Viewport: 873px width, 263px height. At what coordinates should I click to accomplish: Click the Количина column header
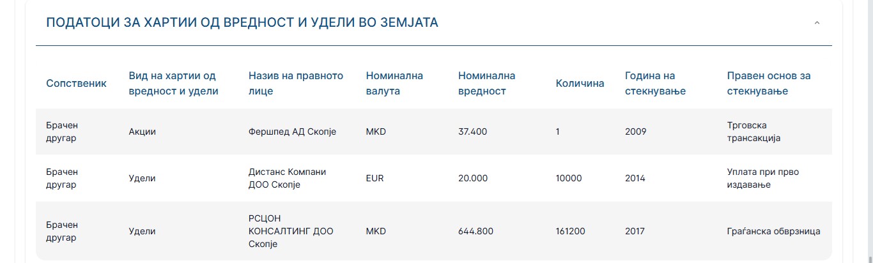tap(580, 84)
